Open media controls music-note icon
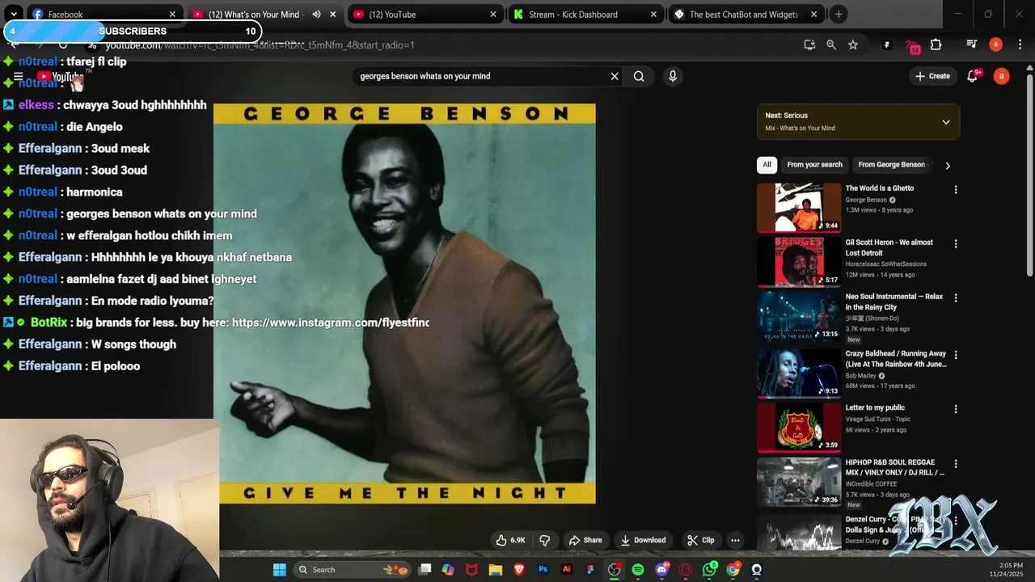The width and height of the screenshot is (1035, 582). (971, 44)
